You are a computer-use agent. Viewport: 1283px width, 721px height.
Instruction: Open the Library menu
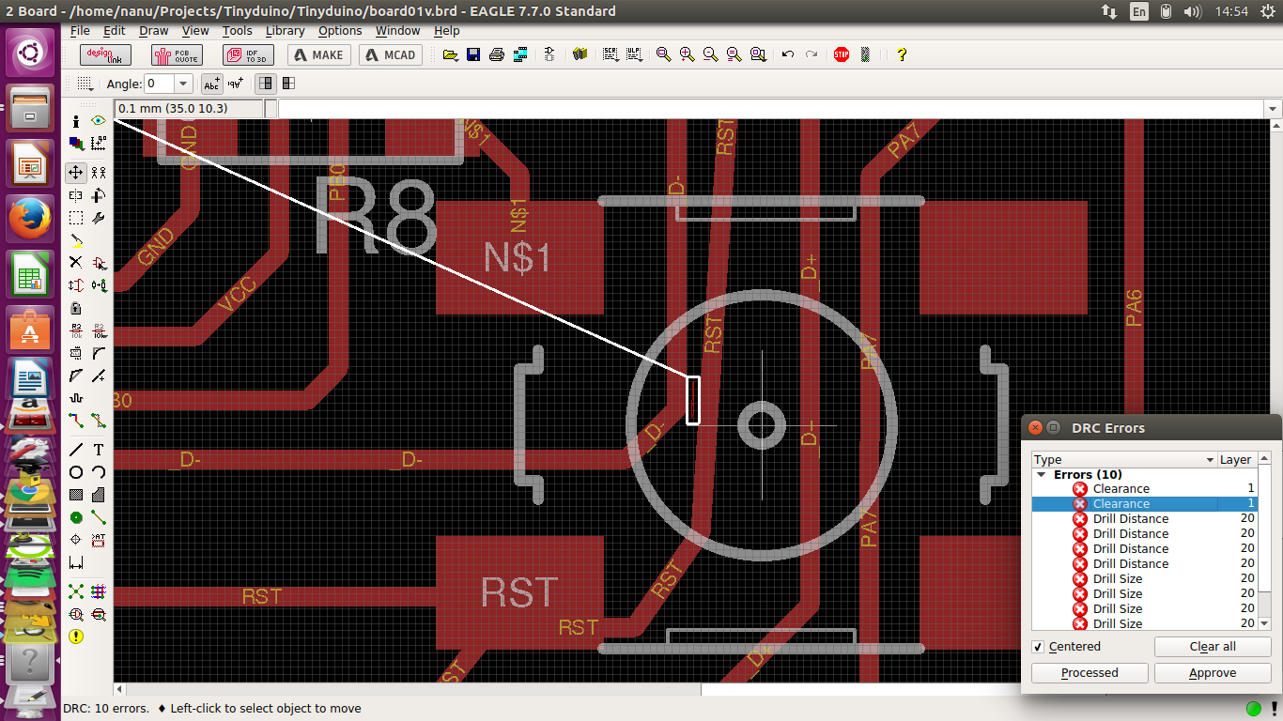tap(285, 31)
